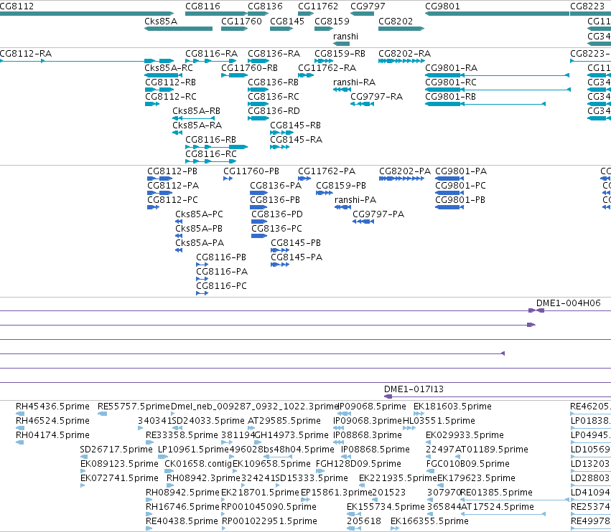This screenshot has width=611, height=532.
Task: Click protein Cks85A-PC
Action: (x=199, y=214)
